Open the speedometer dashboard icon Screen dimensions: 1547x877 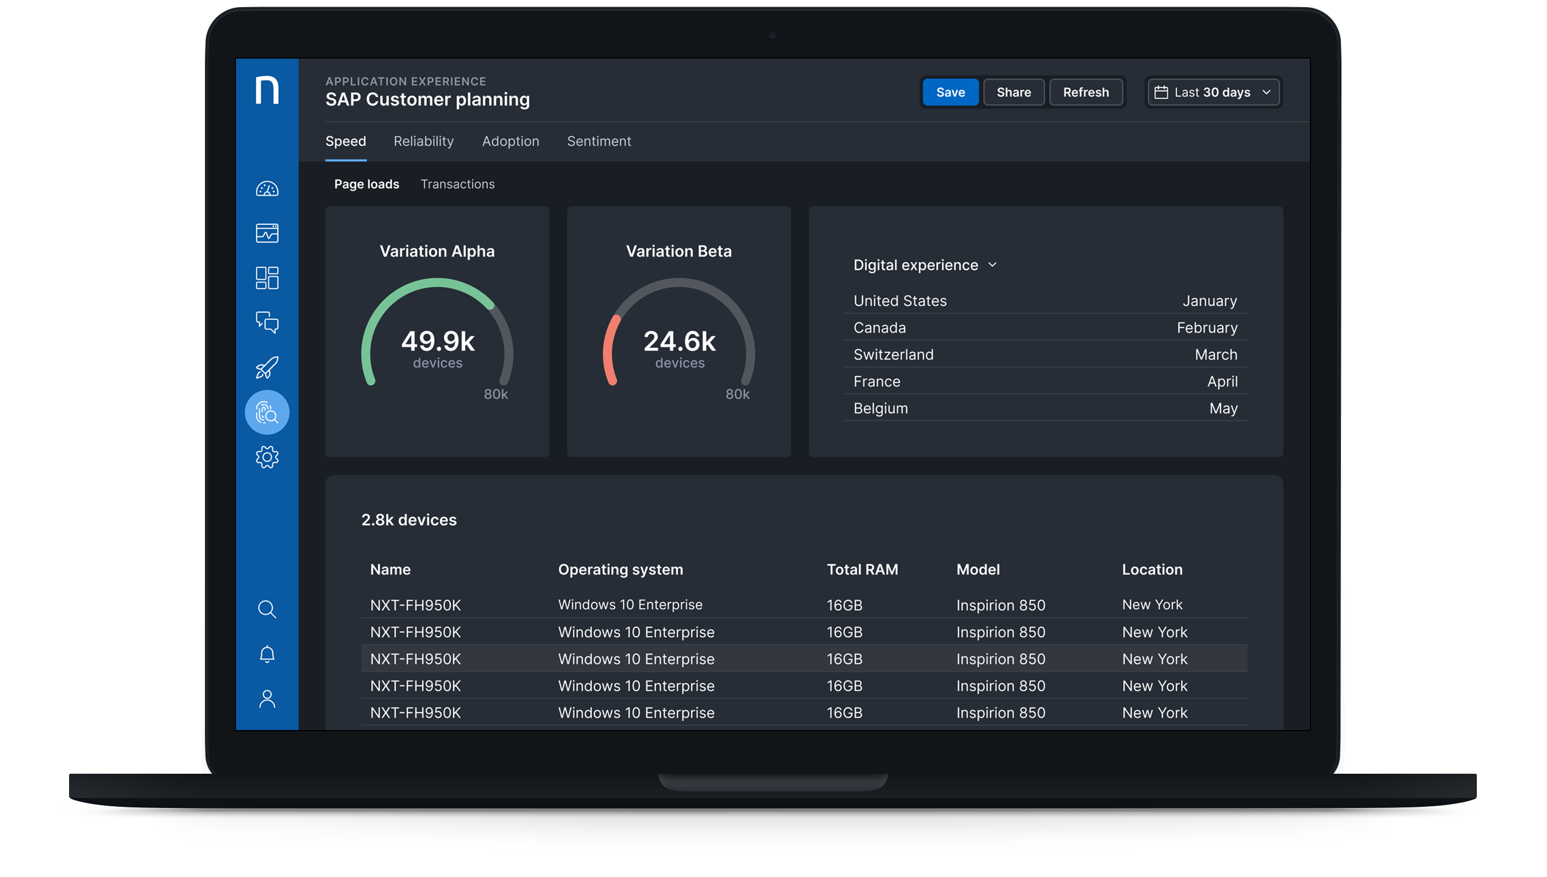pyautogui.click(x=267, y=189)
